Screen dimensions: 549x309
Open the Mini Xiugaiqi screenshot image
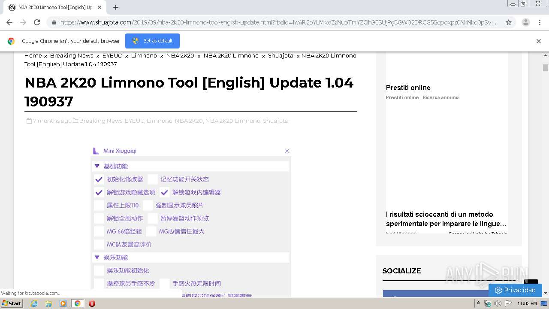191,221
